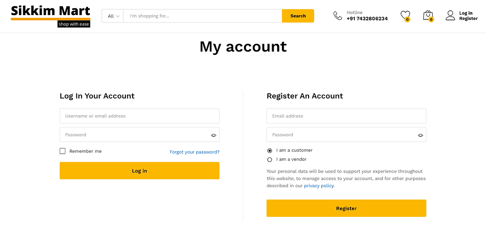The image size is (486, 227).
Task: Focus the Username or email address field
Action: click(139, 116)
